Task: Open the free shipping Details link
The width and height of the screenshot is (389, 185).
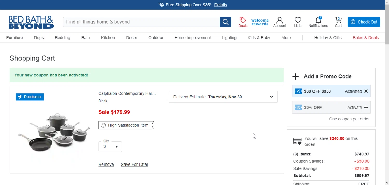Action: [220, 5]
